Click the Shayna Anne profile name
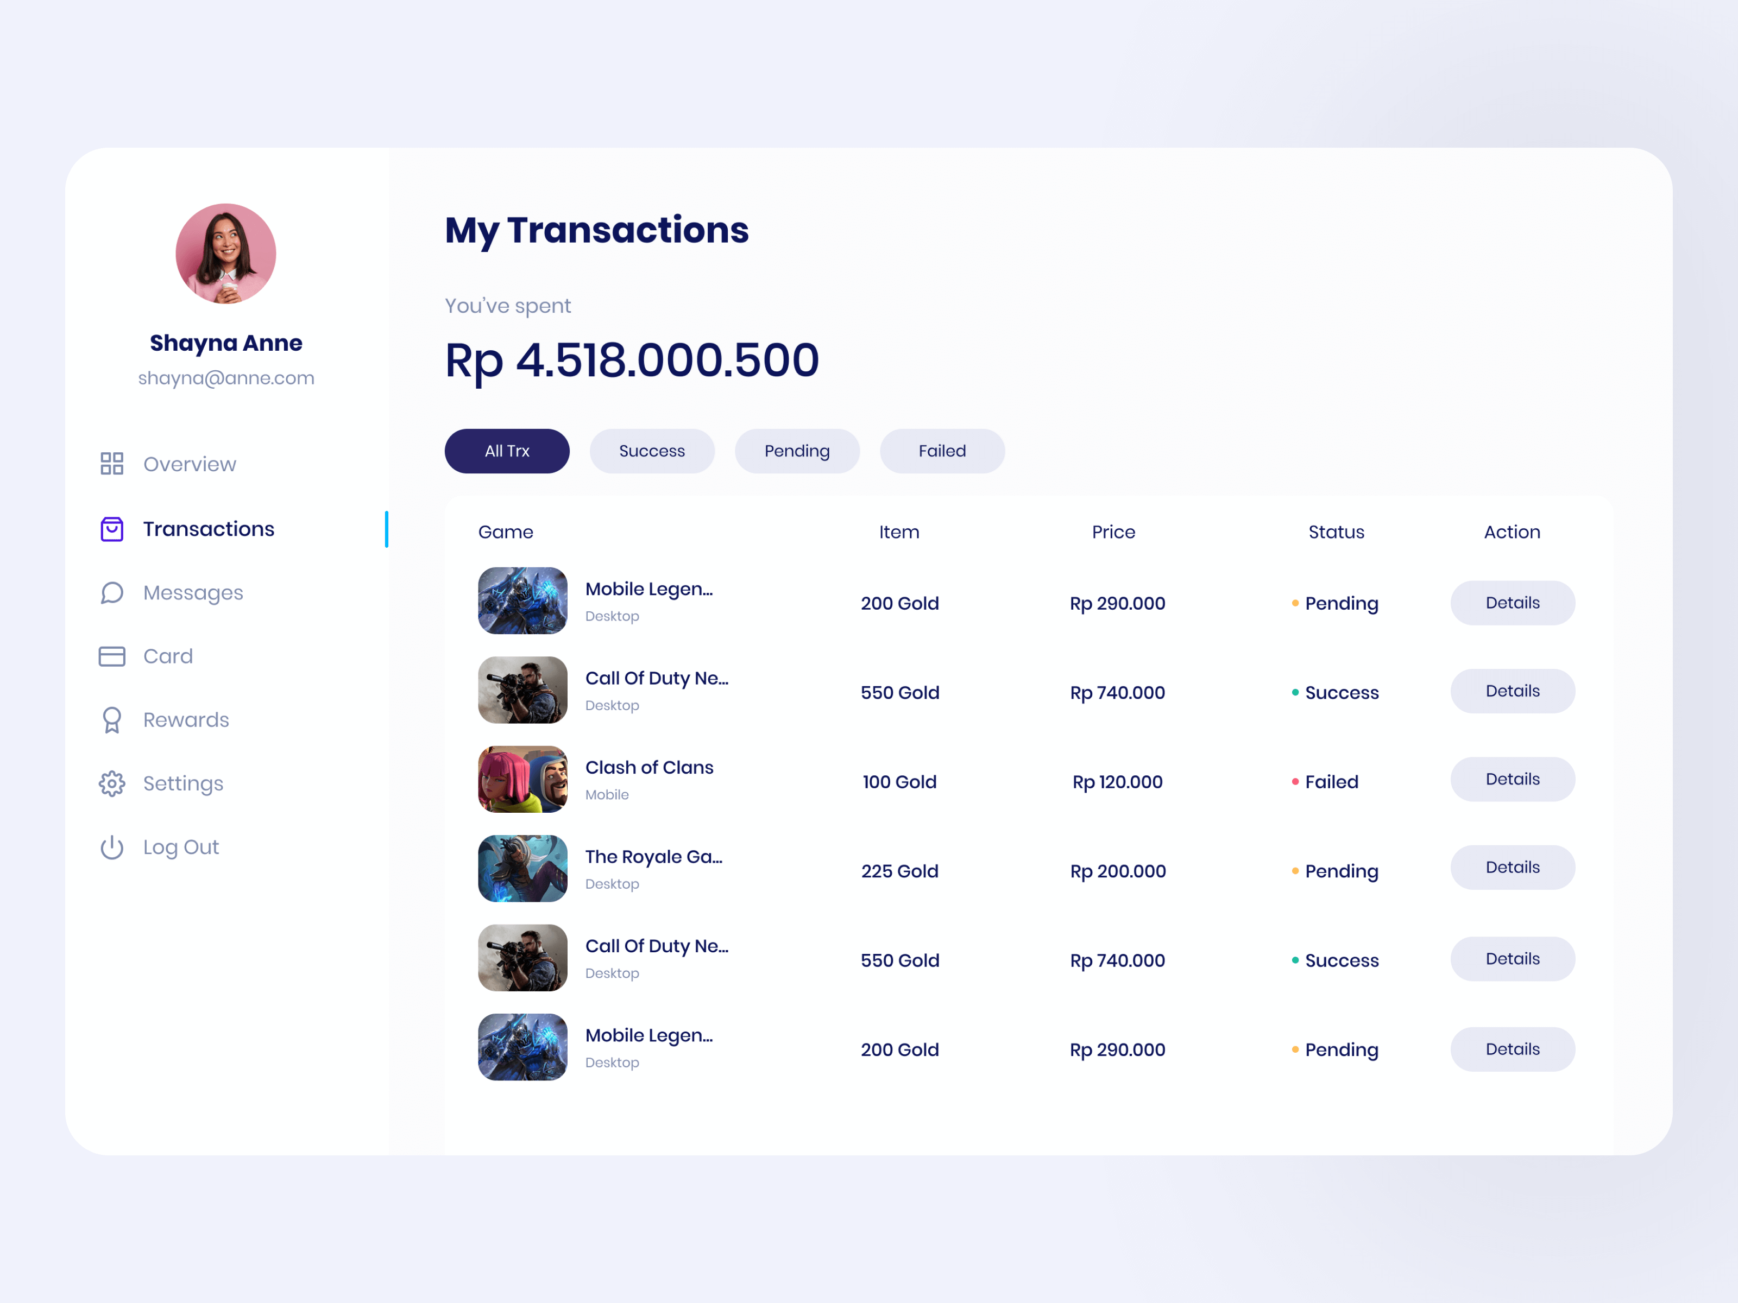 point(226,343)
